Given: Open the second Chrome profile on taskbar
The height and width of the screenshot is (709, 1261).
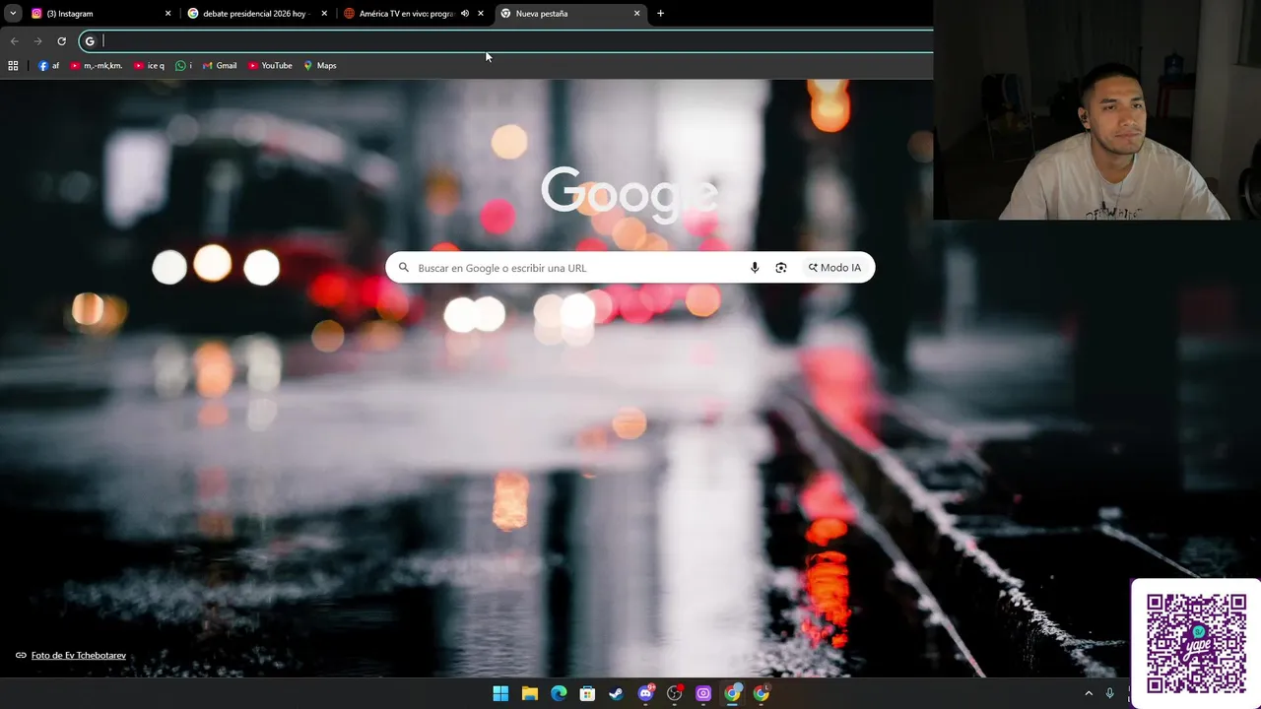Looking at the screenshot, I should pyautogui.click(x=761, y=693).
